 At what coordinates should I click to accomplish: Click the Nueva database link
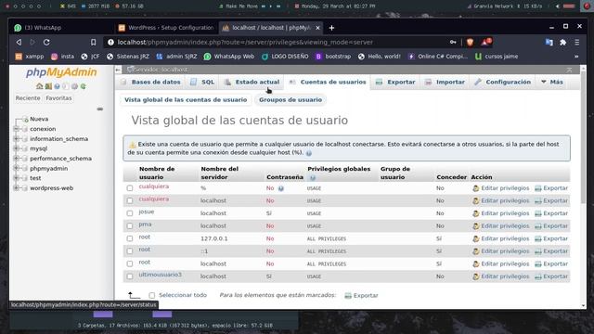click(x=39, y=119)
